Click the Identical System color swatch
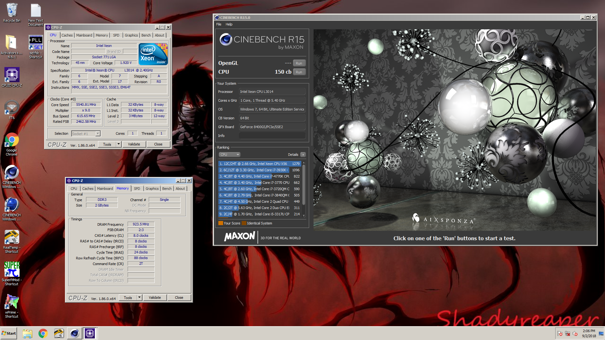 [x=244, y=223]
